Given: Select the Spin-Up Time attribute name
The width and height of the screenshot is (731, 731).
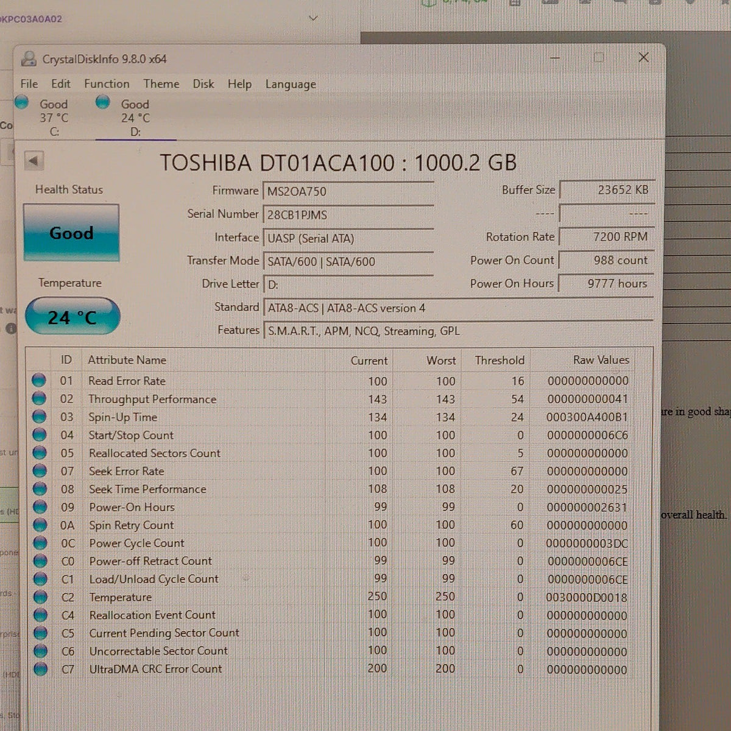Looking at the screenshot, I should 122,417.
